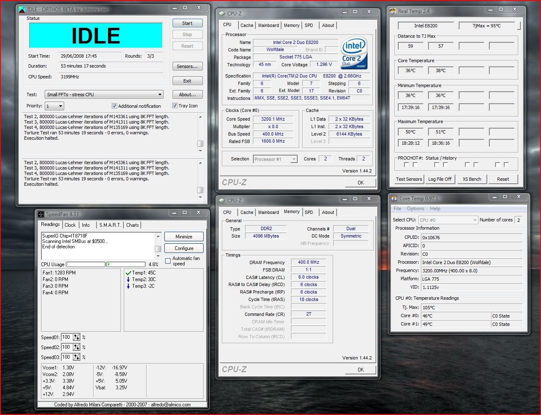Click the TjMax = 95°C field in Real Temp

tap(487, 26)
